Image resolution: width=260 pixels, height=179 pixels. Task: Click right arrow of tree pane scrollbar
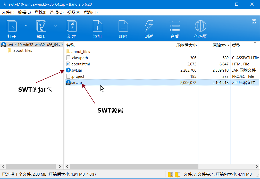click(x=60, y=166)
